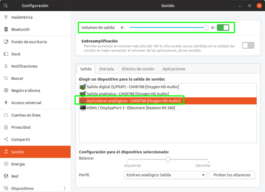Click the monitor icon for Fondo de escritorio
The height and width of the screenshot is (192, 265).
click(6, 42)
